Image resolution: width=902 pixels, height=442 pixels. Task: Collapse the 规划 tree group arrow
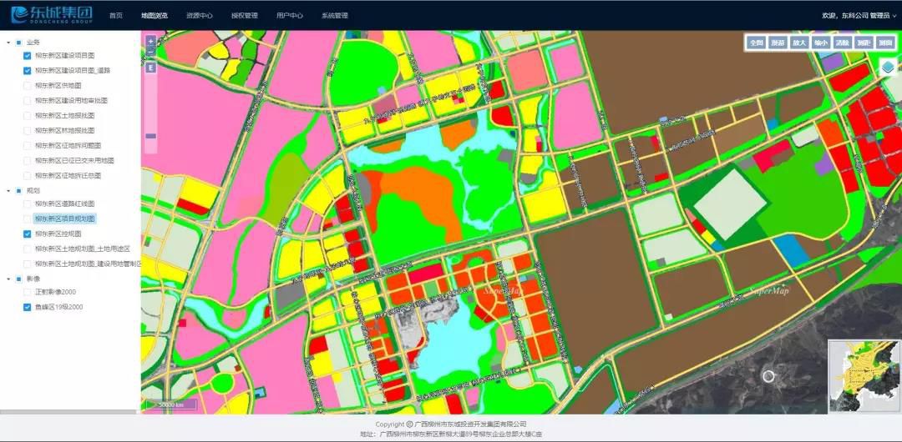8,190
